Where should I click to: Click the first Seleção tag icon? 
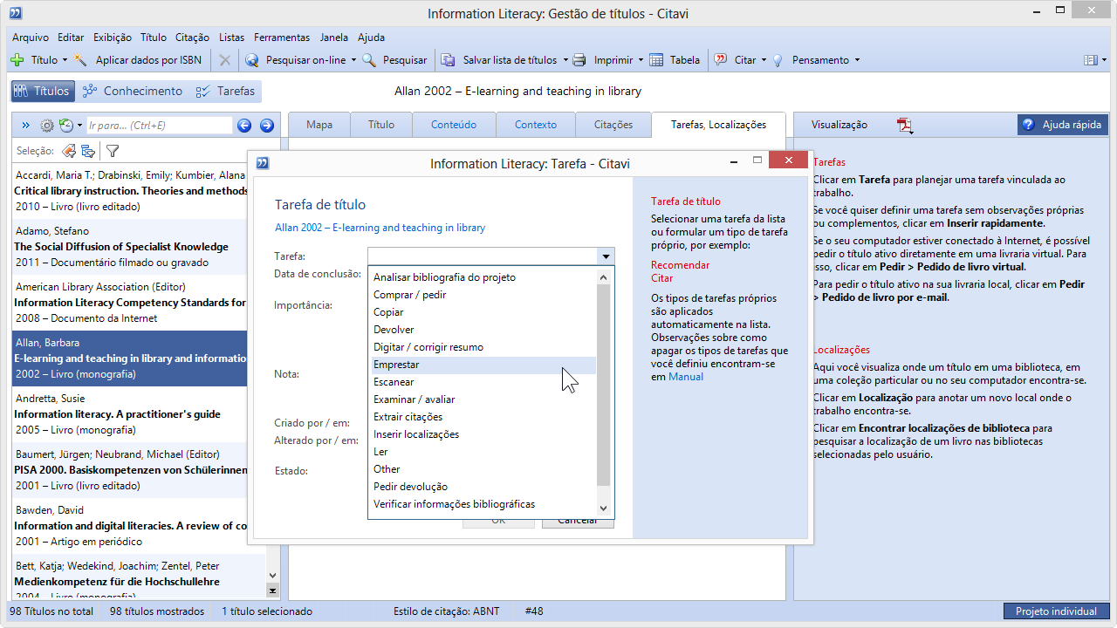pyautogui.click(x=68, y=151)
